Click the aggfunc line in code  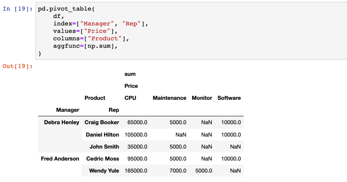point(85,46)
